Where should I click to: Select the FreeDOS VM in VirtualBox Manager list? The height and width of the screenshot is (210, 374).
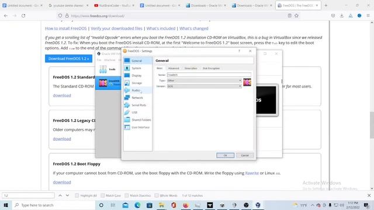[108, 83]
